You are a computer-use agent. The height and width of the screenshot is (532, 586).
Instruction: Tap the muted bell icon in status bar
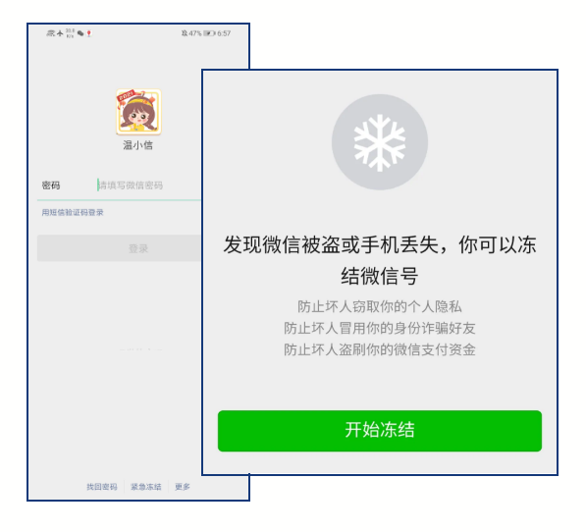[x=185, y=33]
